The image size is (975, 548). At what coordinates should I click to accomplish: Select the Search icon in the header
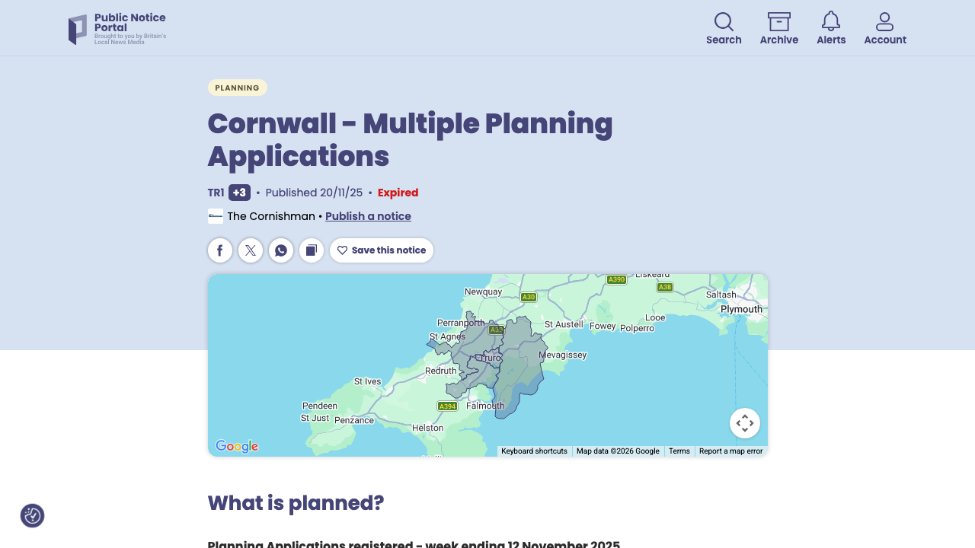coord(723,27)
